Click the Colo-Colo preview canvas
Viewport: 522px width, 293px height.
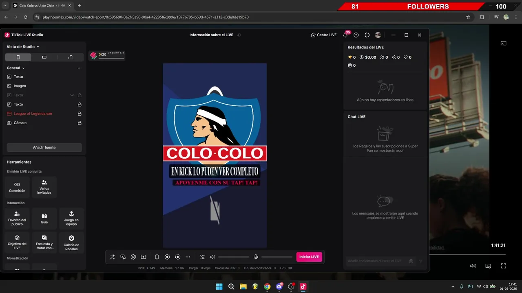click(x=215, y=155)
